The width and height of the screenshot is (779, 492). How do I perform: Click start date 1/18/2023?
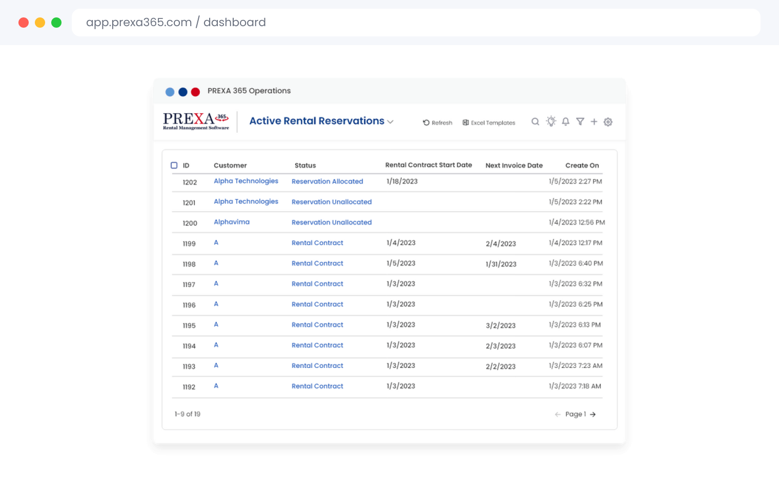coord(402,181)
